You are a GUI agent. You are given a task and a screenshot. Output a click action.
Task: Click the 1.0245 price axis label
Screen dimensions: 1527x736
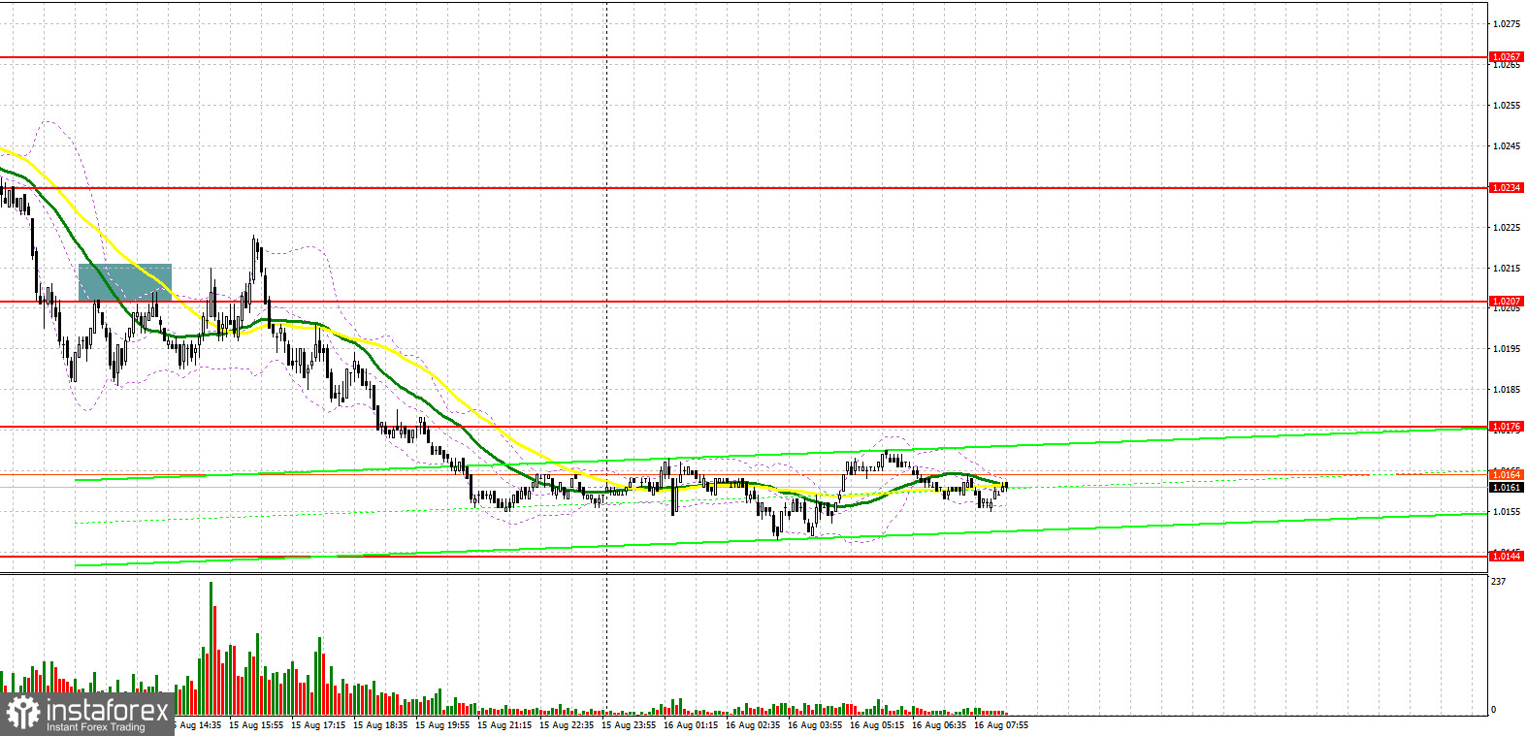pos(1507,146)
